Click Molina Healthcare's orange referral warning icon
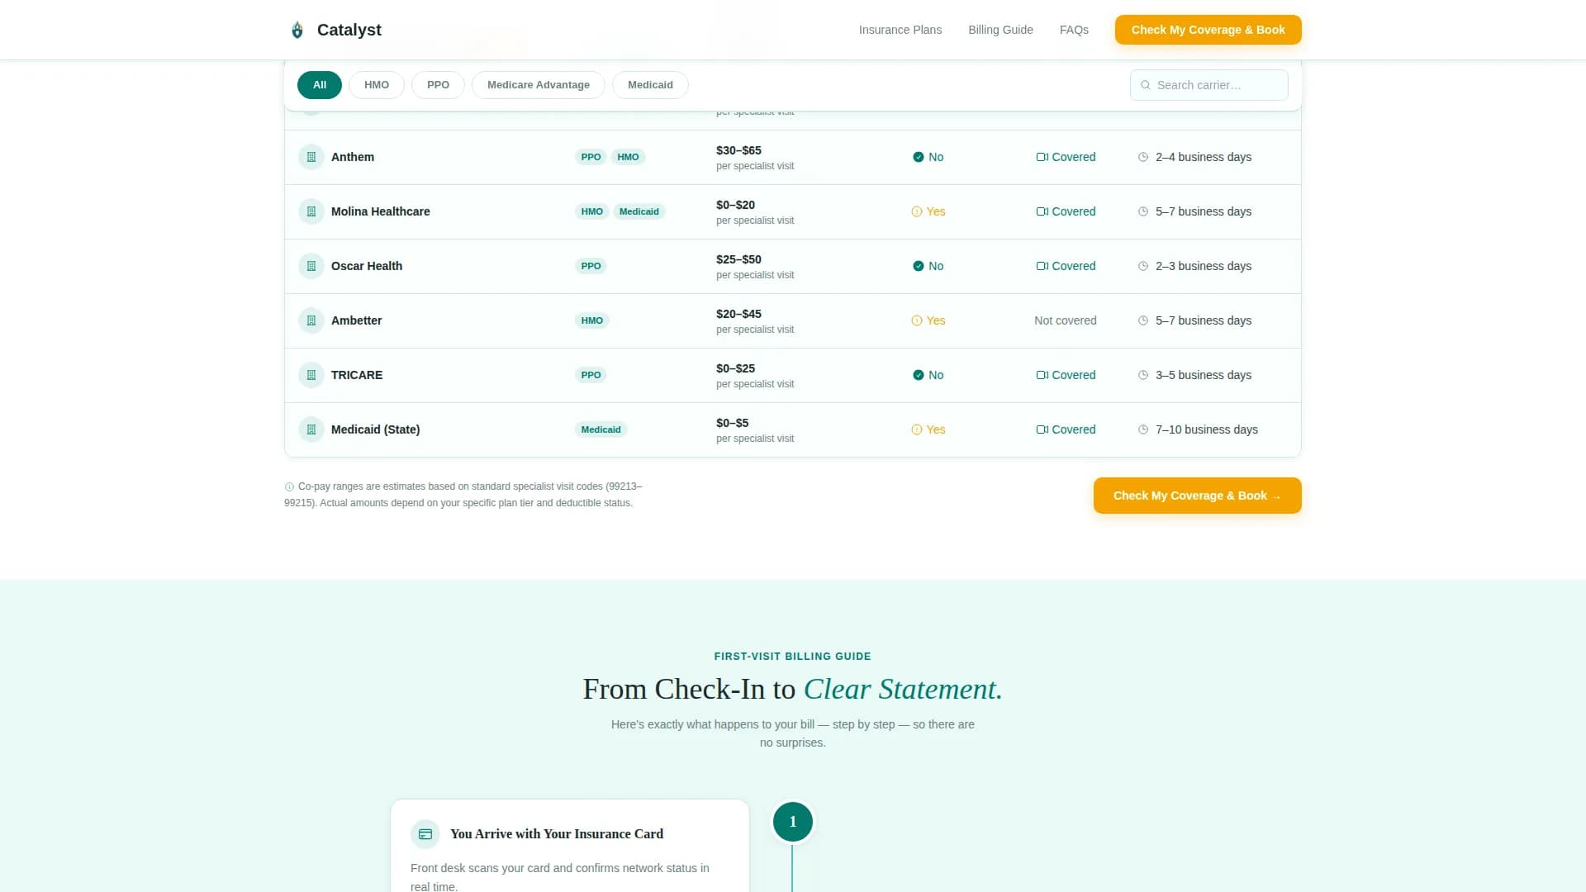This screenshot has height=892, width=1586. [x=916, y=211]
